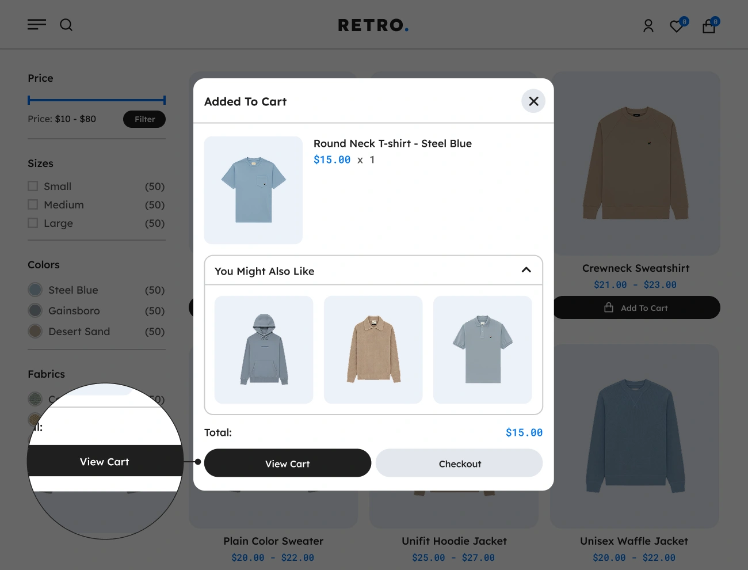The image size is (748, 570).
Task: Open the Crewneck Sweatshirt product link
Action: (x=636, y=268)
